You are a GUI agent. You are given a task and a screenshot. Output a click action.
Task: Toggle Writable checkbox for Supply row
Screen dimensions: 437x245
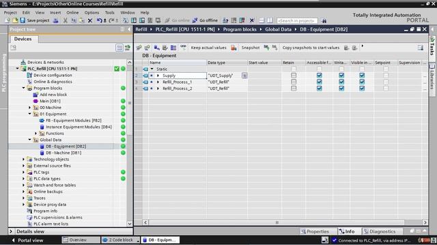tap(341, 76)
